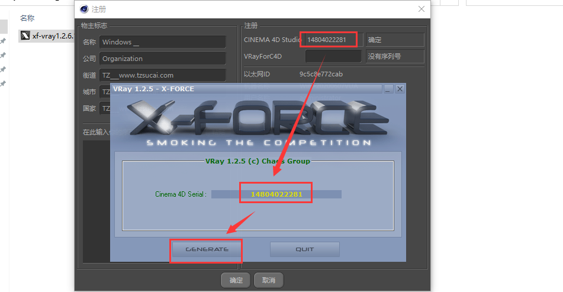This screenshot has height=292, width=563.
Task: Click the 确定 status next to CINEMA 4D Studio
Action: (x=395, y=40)
